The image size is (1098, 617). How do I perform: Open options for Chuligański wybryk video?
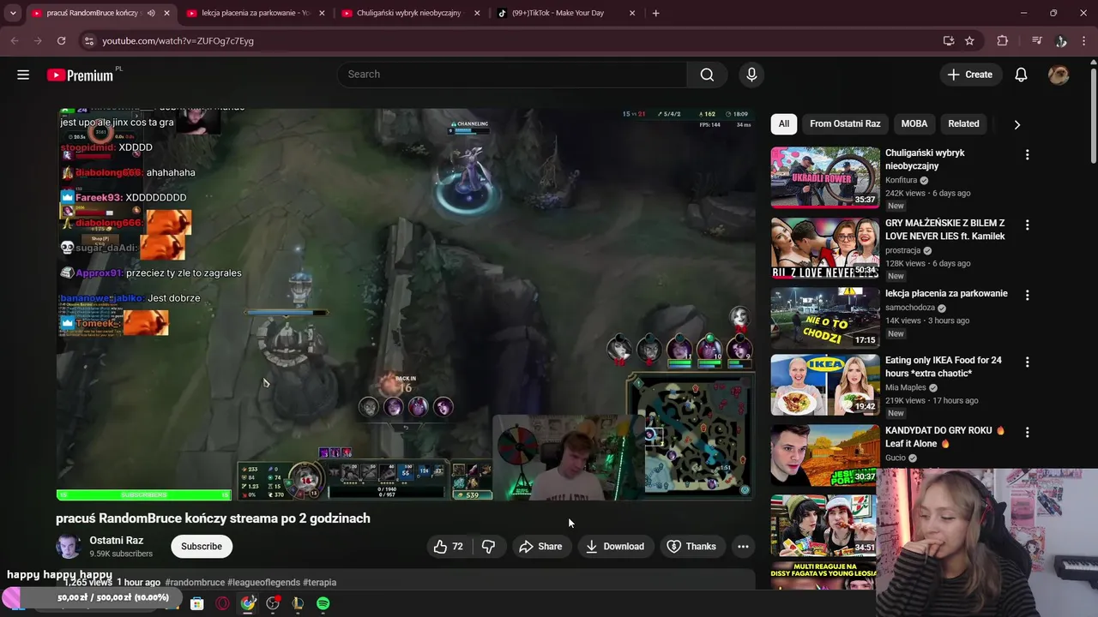(1027, 155)
